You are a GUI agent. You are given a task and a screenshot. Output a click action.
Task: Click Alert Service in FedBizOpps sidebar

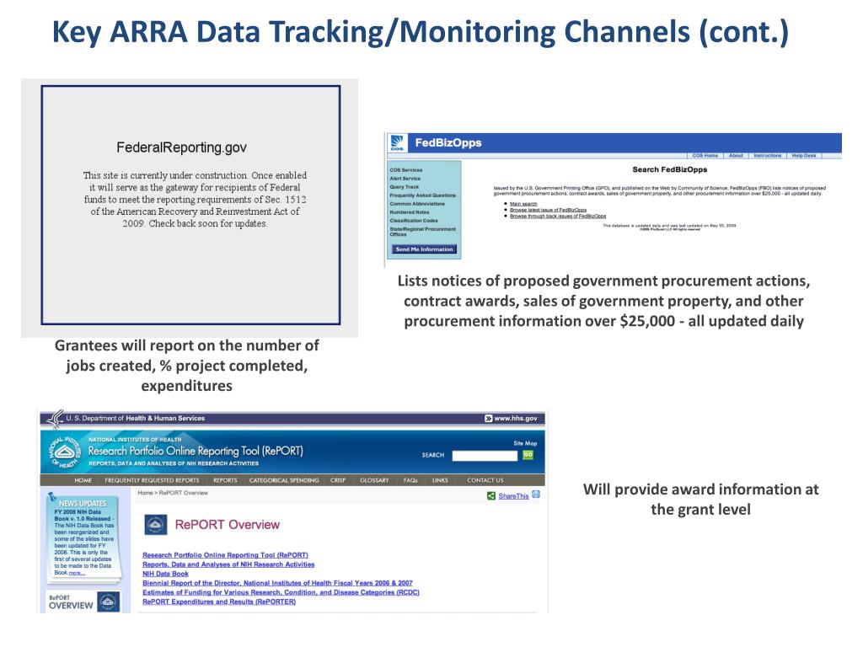coord(405,179)
